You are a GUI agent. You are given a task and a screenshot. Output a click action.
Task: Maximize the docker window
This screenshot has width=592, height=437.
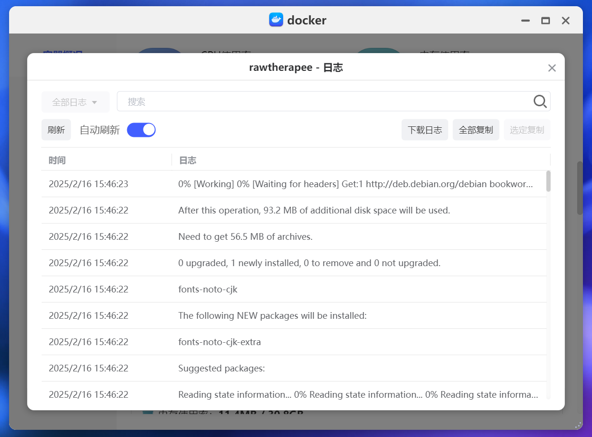[x=546, y=21]
